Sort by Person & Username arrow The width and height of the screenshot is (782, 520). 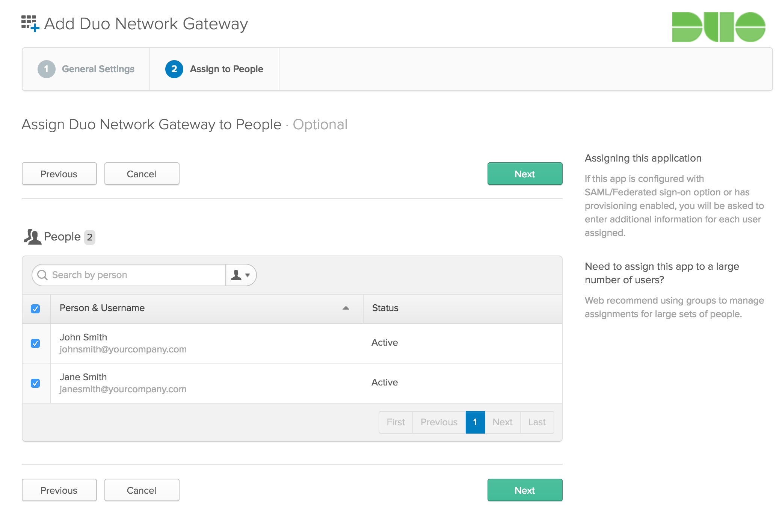point(346,308)
